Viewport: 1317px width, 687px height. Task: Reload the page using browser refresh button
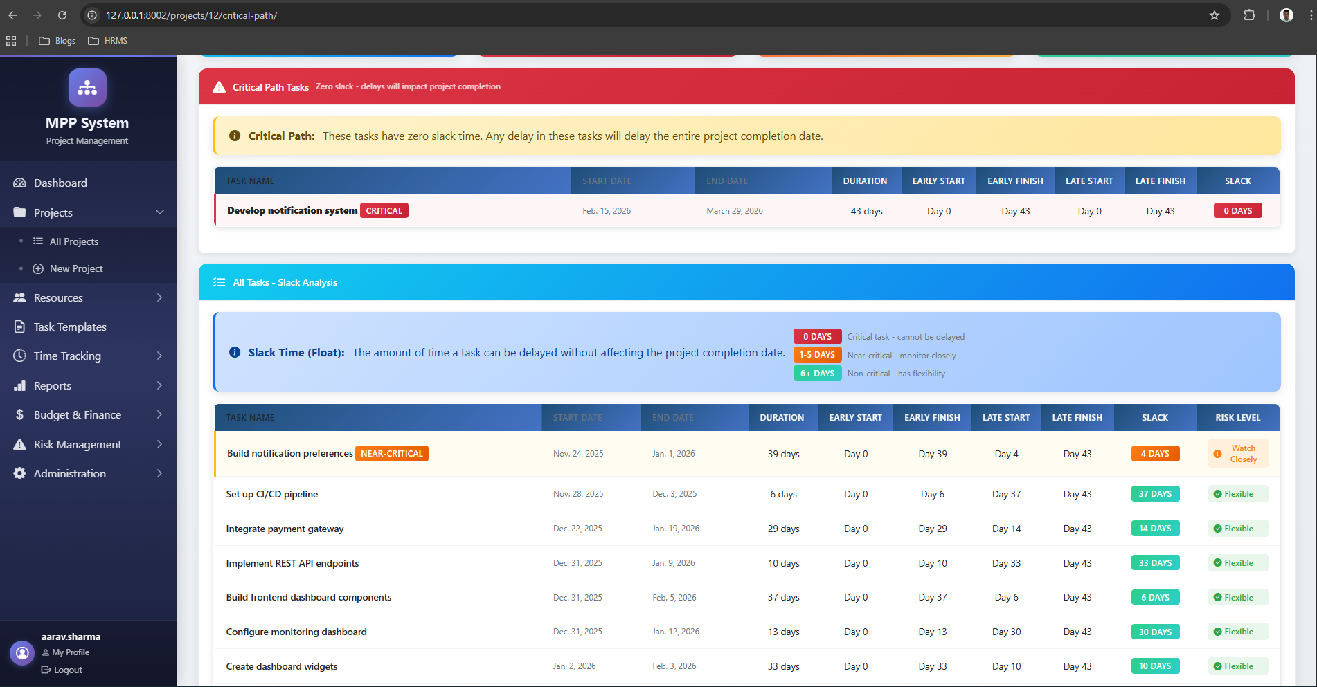[x=62, y=15]
